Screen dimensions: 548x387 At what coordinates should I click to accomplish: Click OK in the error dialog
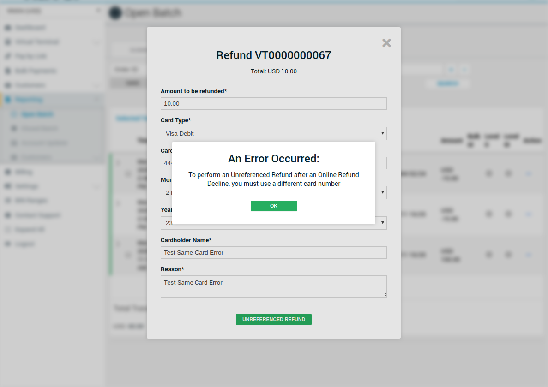coord(273,206)
